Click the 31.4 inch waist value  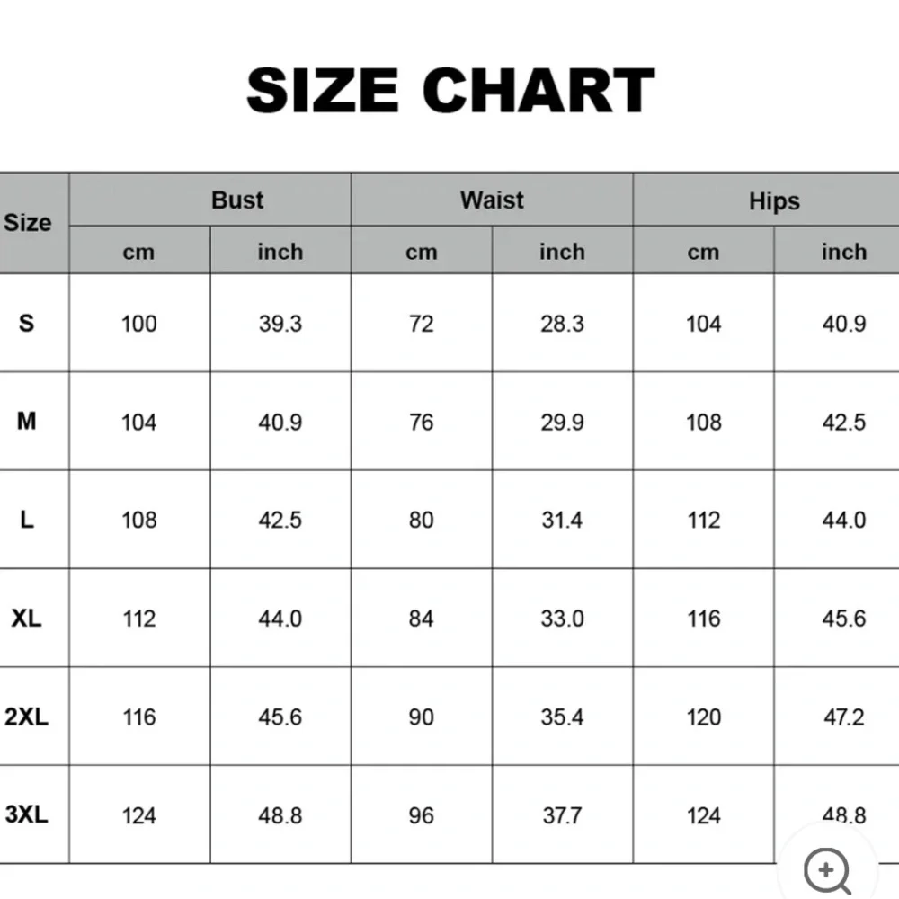click(562, 521)
